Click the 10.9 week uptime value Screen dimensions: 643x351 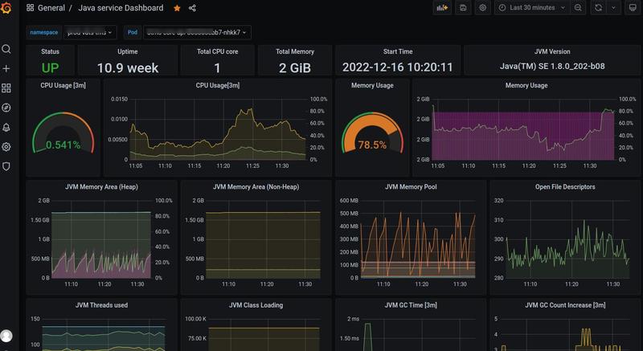tap(128, 68)
